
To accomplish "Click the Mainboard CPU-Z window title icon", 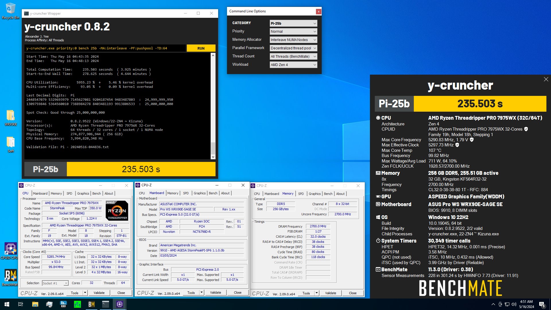I will click(x=138, y=185).
